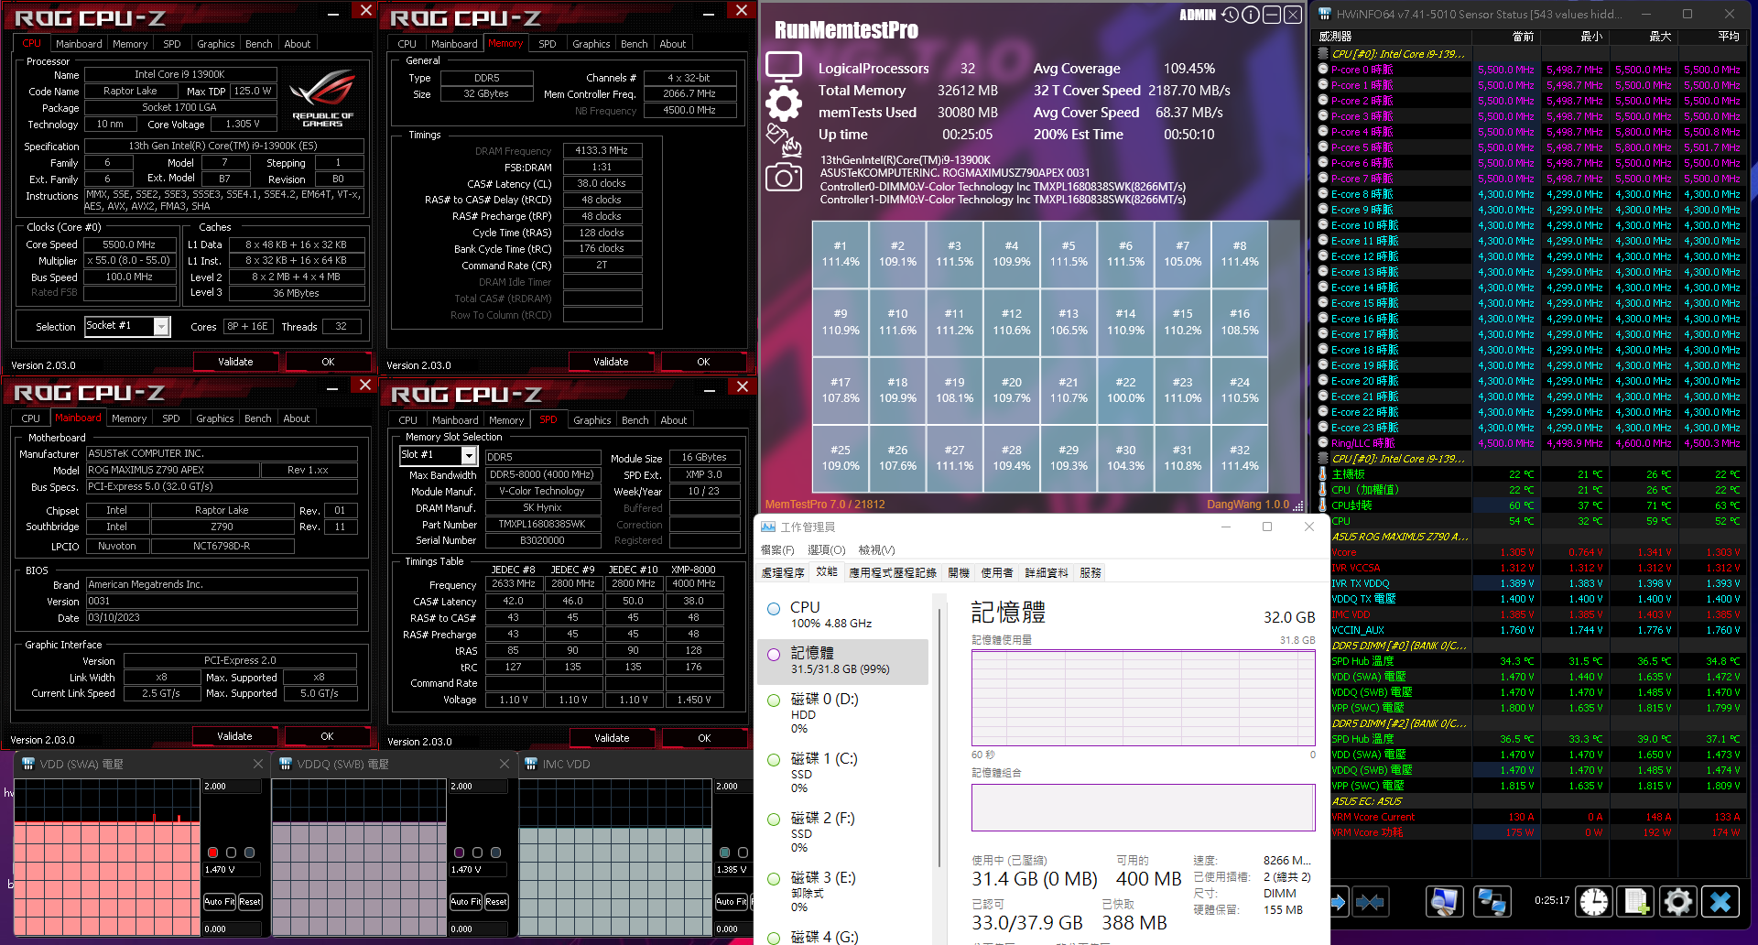Click Reset in VDDQ (SWB) graph

click(496, 902)
